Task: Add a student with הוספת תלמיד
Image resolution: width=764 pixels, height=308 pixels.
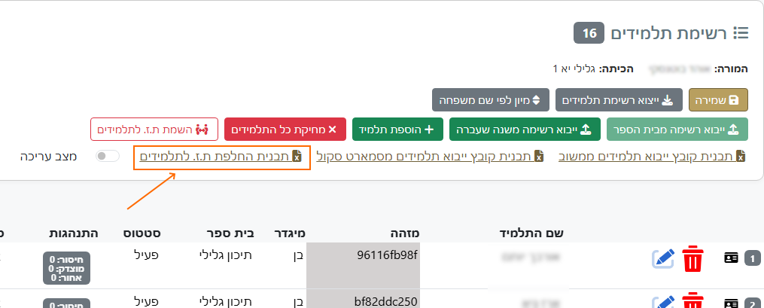Action: pyautogui.click(x=397, y=129)
